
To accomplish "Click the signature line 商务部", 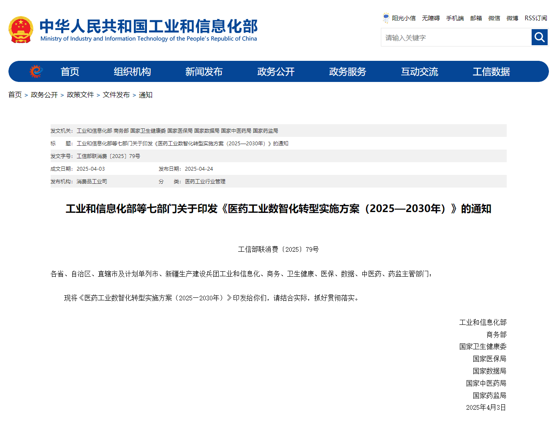I will (x=497, y=335).
